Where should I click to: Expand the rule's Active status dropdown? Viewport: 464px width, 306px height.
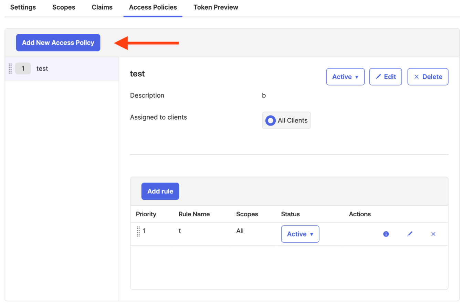click(x=300, y=234)
